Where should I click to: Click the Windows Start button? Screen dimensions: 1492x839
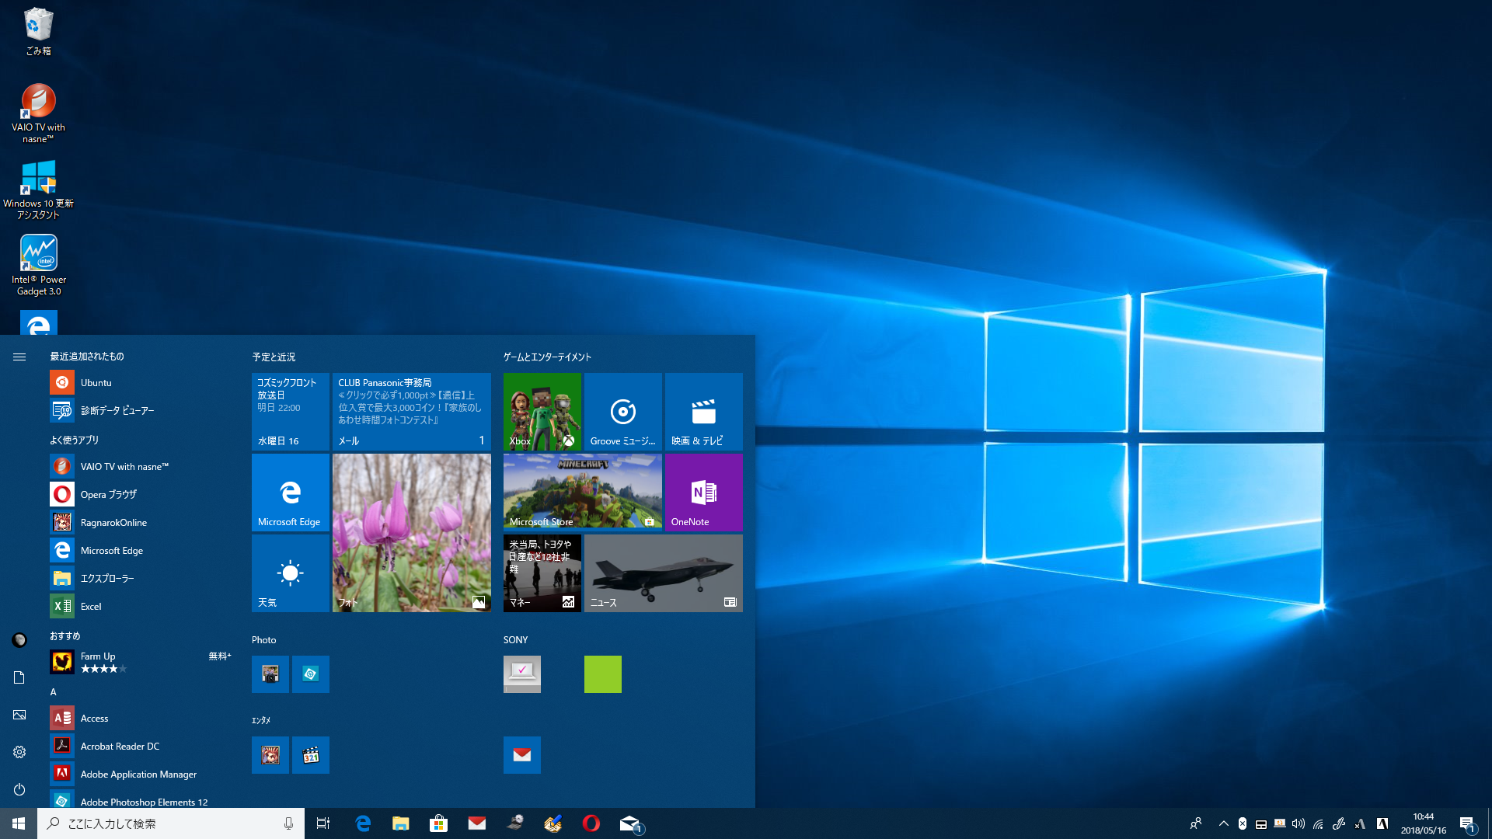[19, 823]
